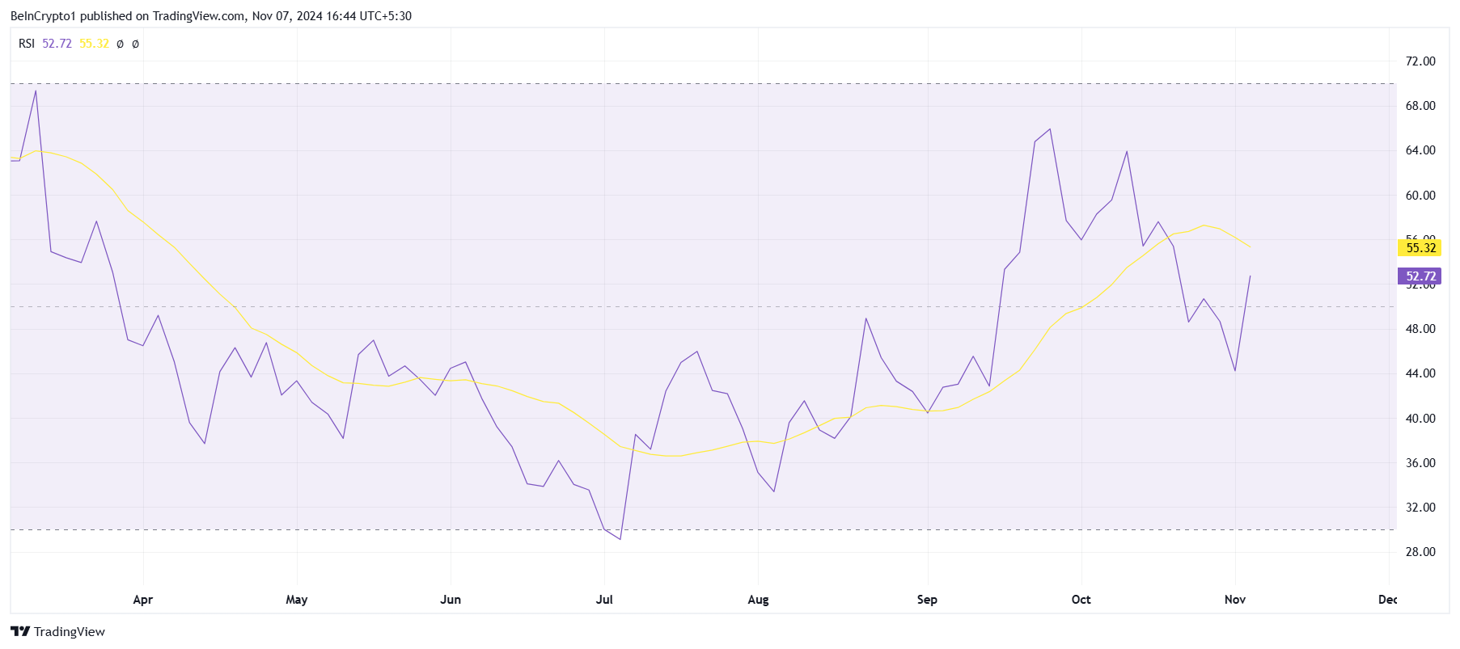Click the Sep label on the time axis
Screen dimensions: 1460x649
click(927, 600)
